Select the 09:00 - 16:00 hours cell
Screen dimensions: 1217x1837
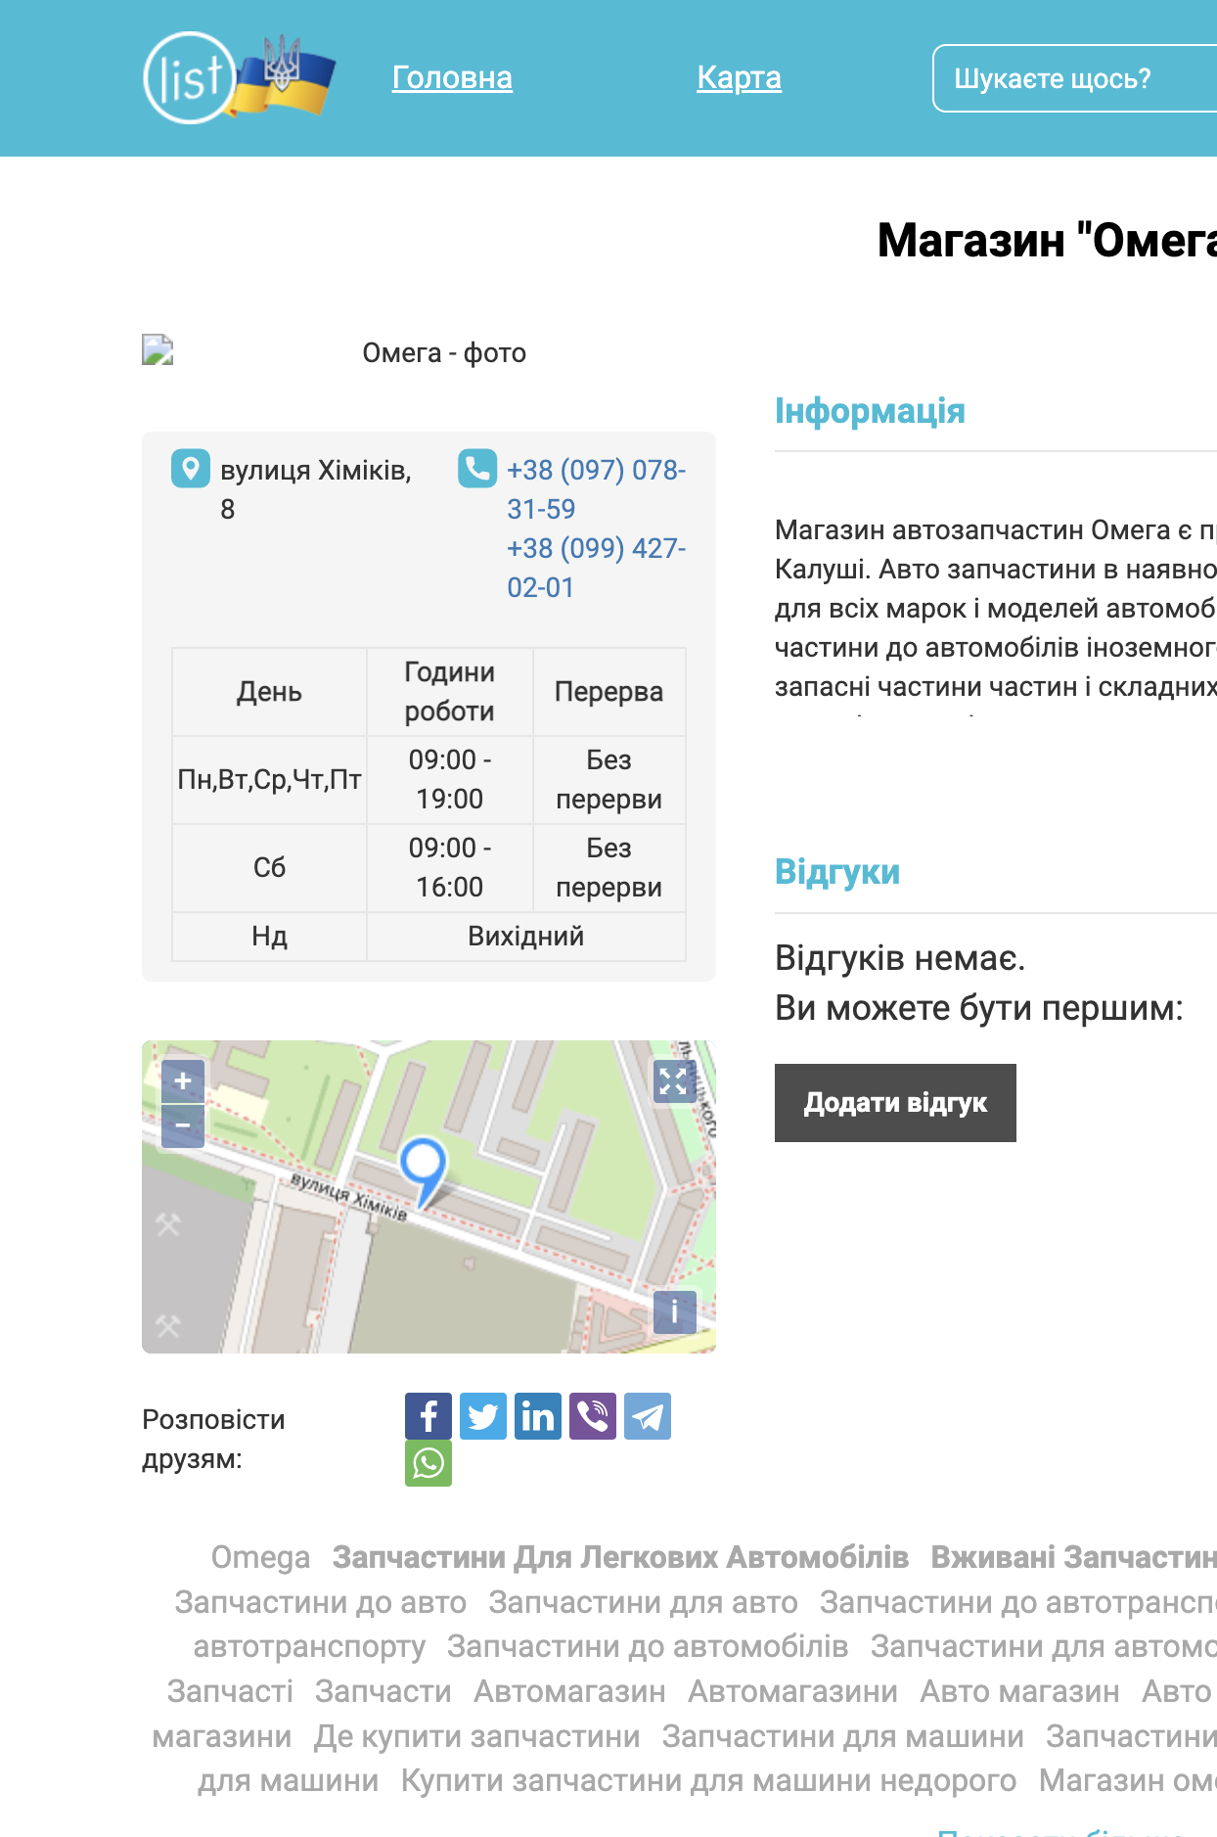click(450, 867)
